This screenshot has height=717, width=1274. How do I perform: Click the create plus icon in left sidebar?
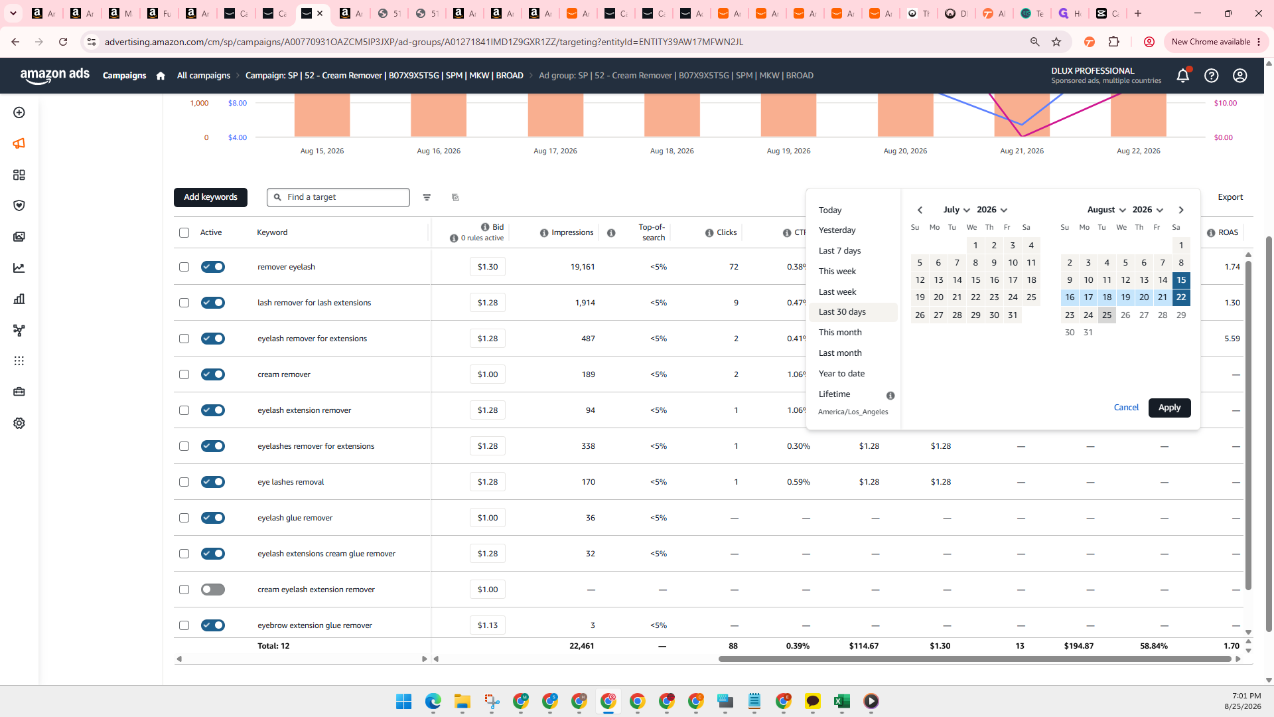[19, 113]
